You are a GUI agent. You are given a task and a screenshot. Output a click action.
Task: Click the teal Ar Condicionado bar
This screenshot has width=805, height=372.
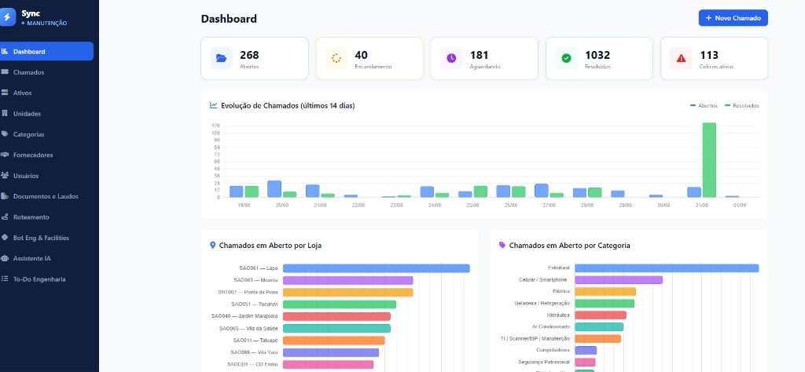[x=599, y=327]
